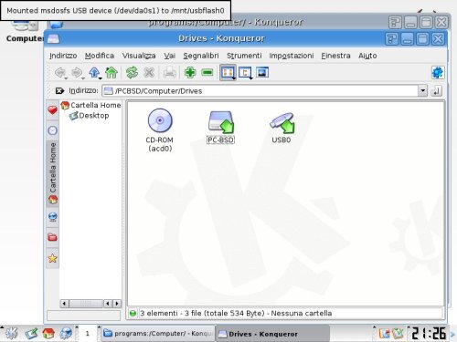
Task: Switch to virtual desktop 1 pager
Action: 88,334
